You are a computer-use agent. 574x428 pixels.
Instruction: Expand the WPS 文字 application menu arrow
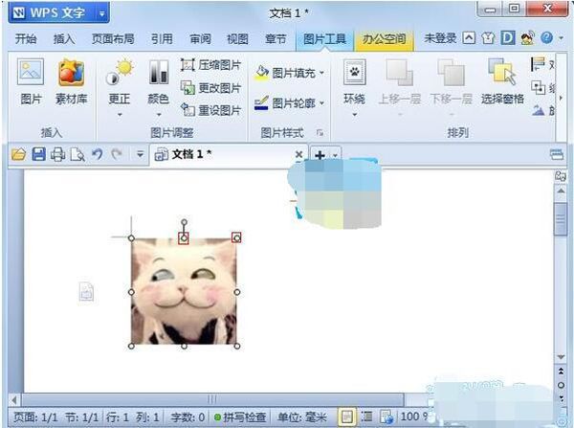[101, 13]
